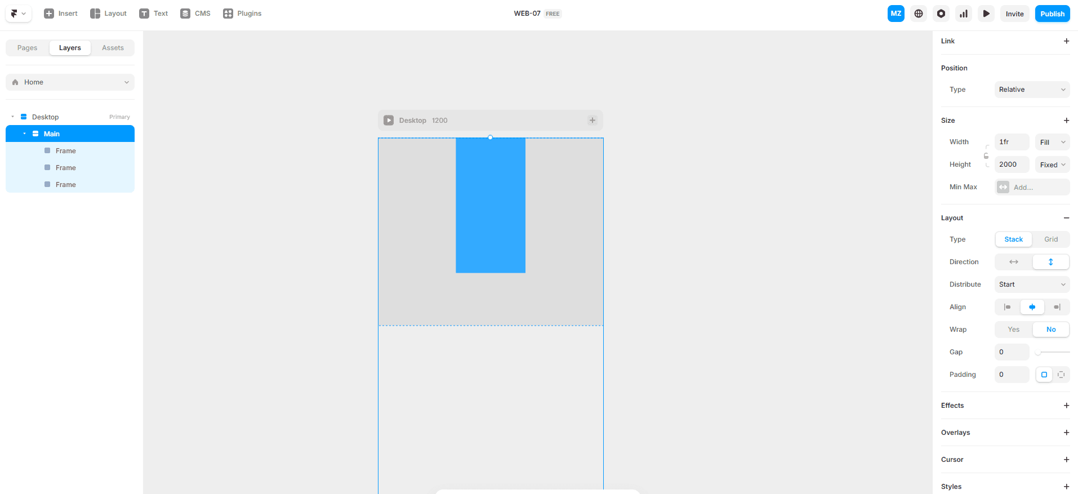The height and width of the screenshot is (494, 1078).
Task: Open the Position Type dropdown
Action: [x=1032, y=90]
